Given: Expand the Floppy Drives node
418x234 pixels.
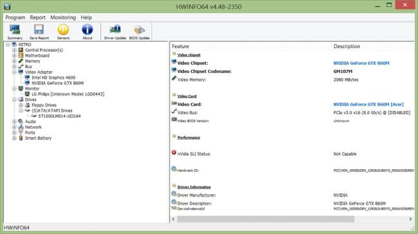Looking at the screenshot, I should [x=21, y=105].
